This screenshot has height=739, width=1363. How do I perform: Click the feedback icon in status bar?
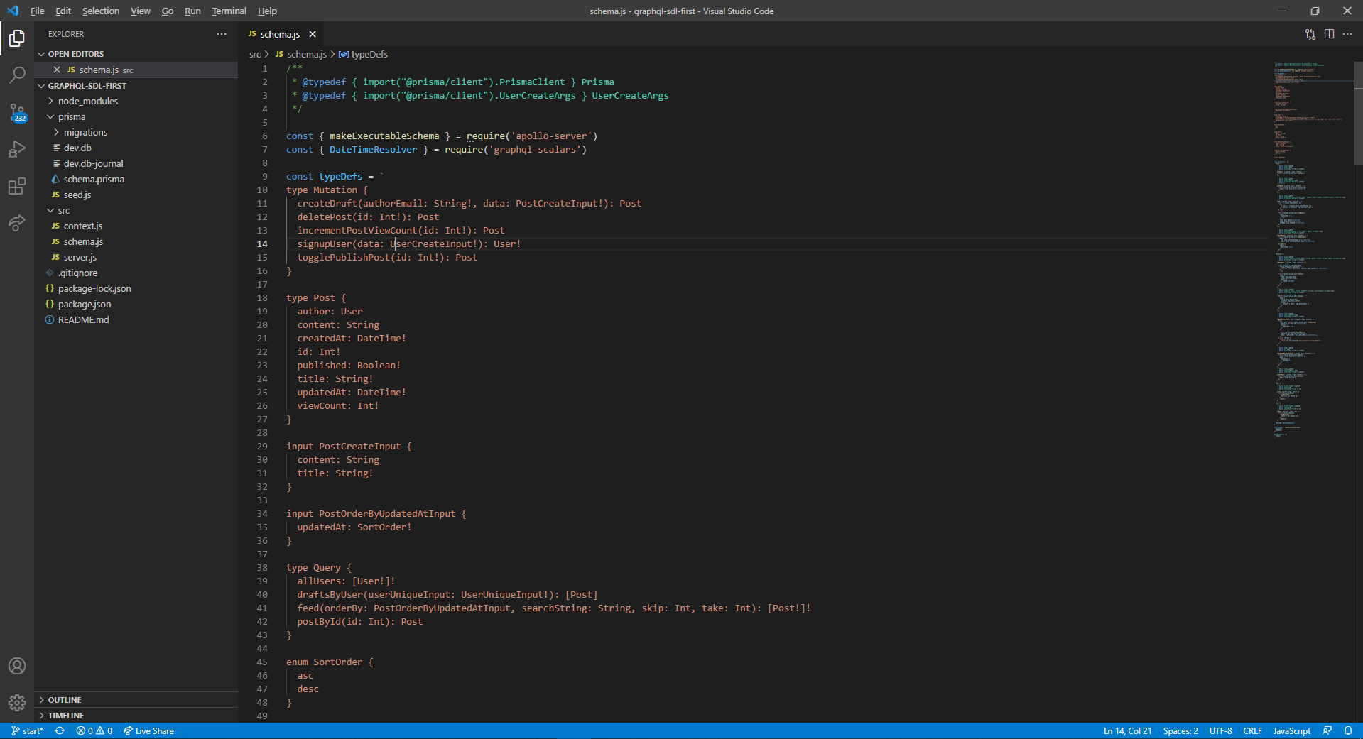point(1327,730)
